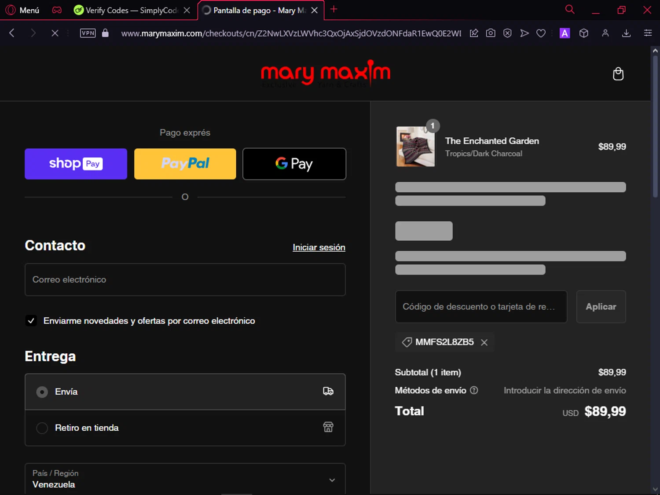
Task: Open the purple A extension icon
Action: click(x=565, y=33)
